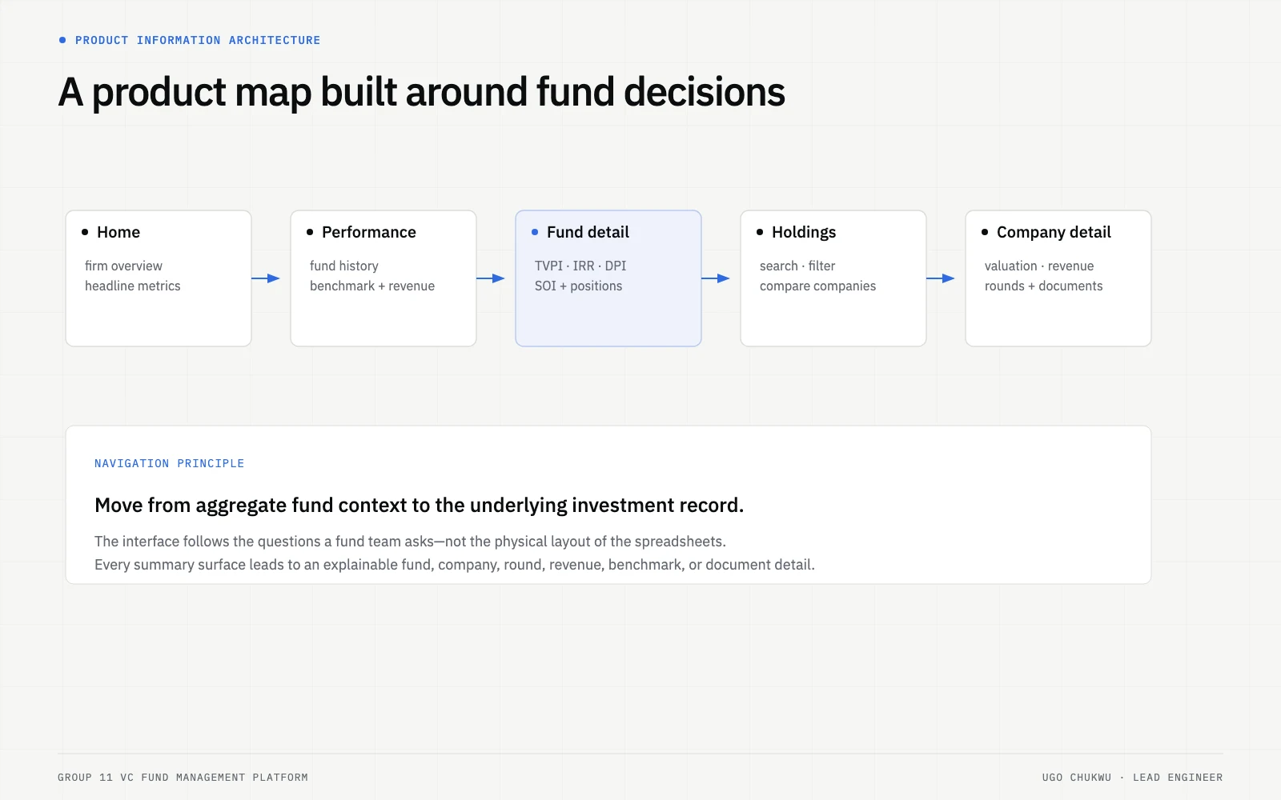Click the bullet dot beside Performance
This screenshot has width=1281, height=800.
pyautogui.click(x=310, y=232)
